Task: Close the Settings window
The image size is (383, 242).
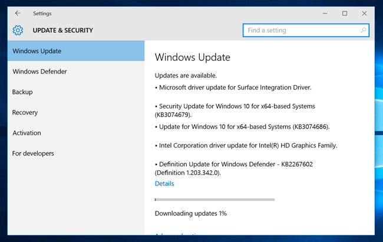Action: pyautogui.click(x=364, y=14)
